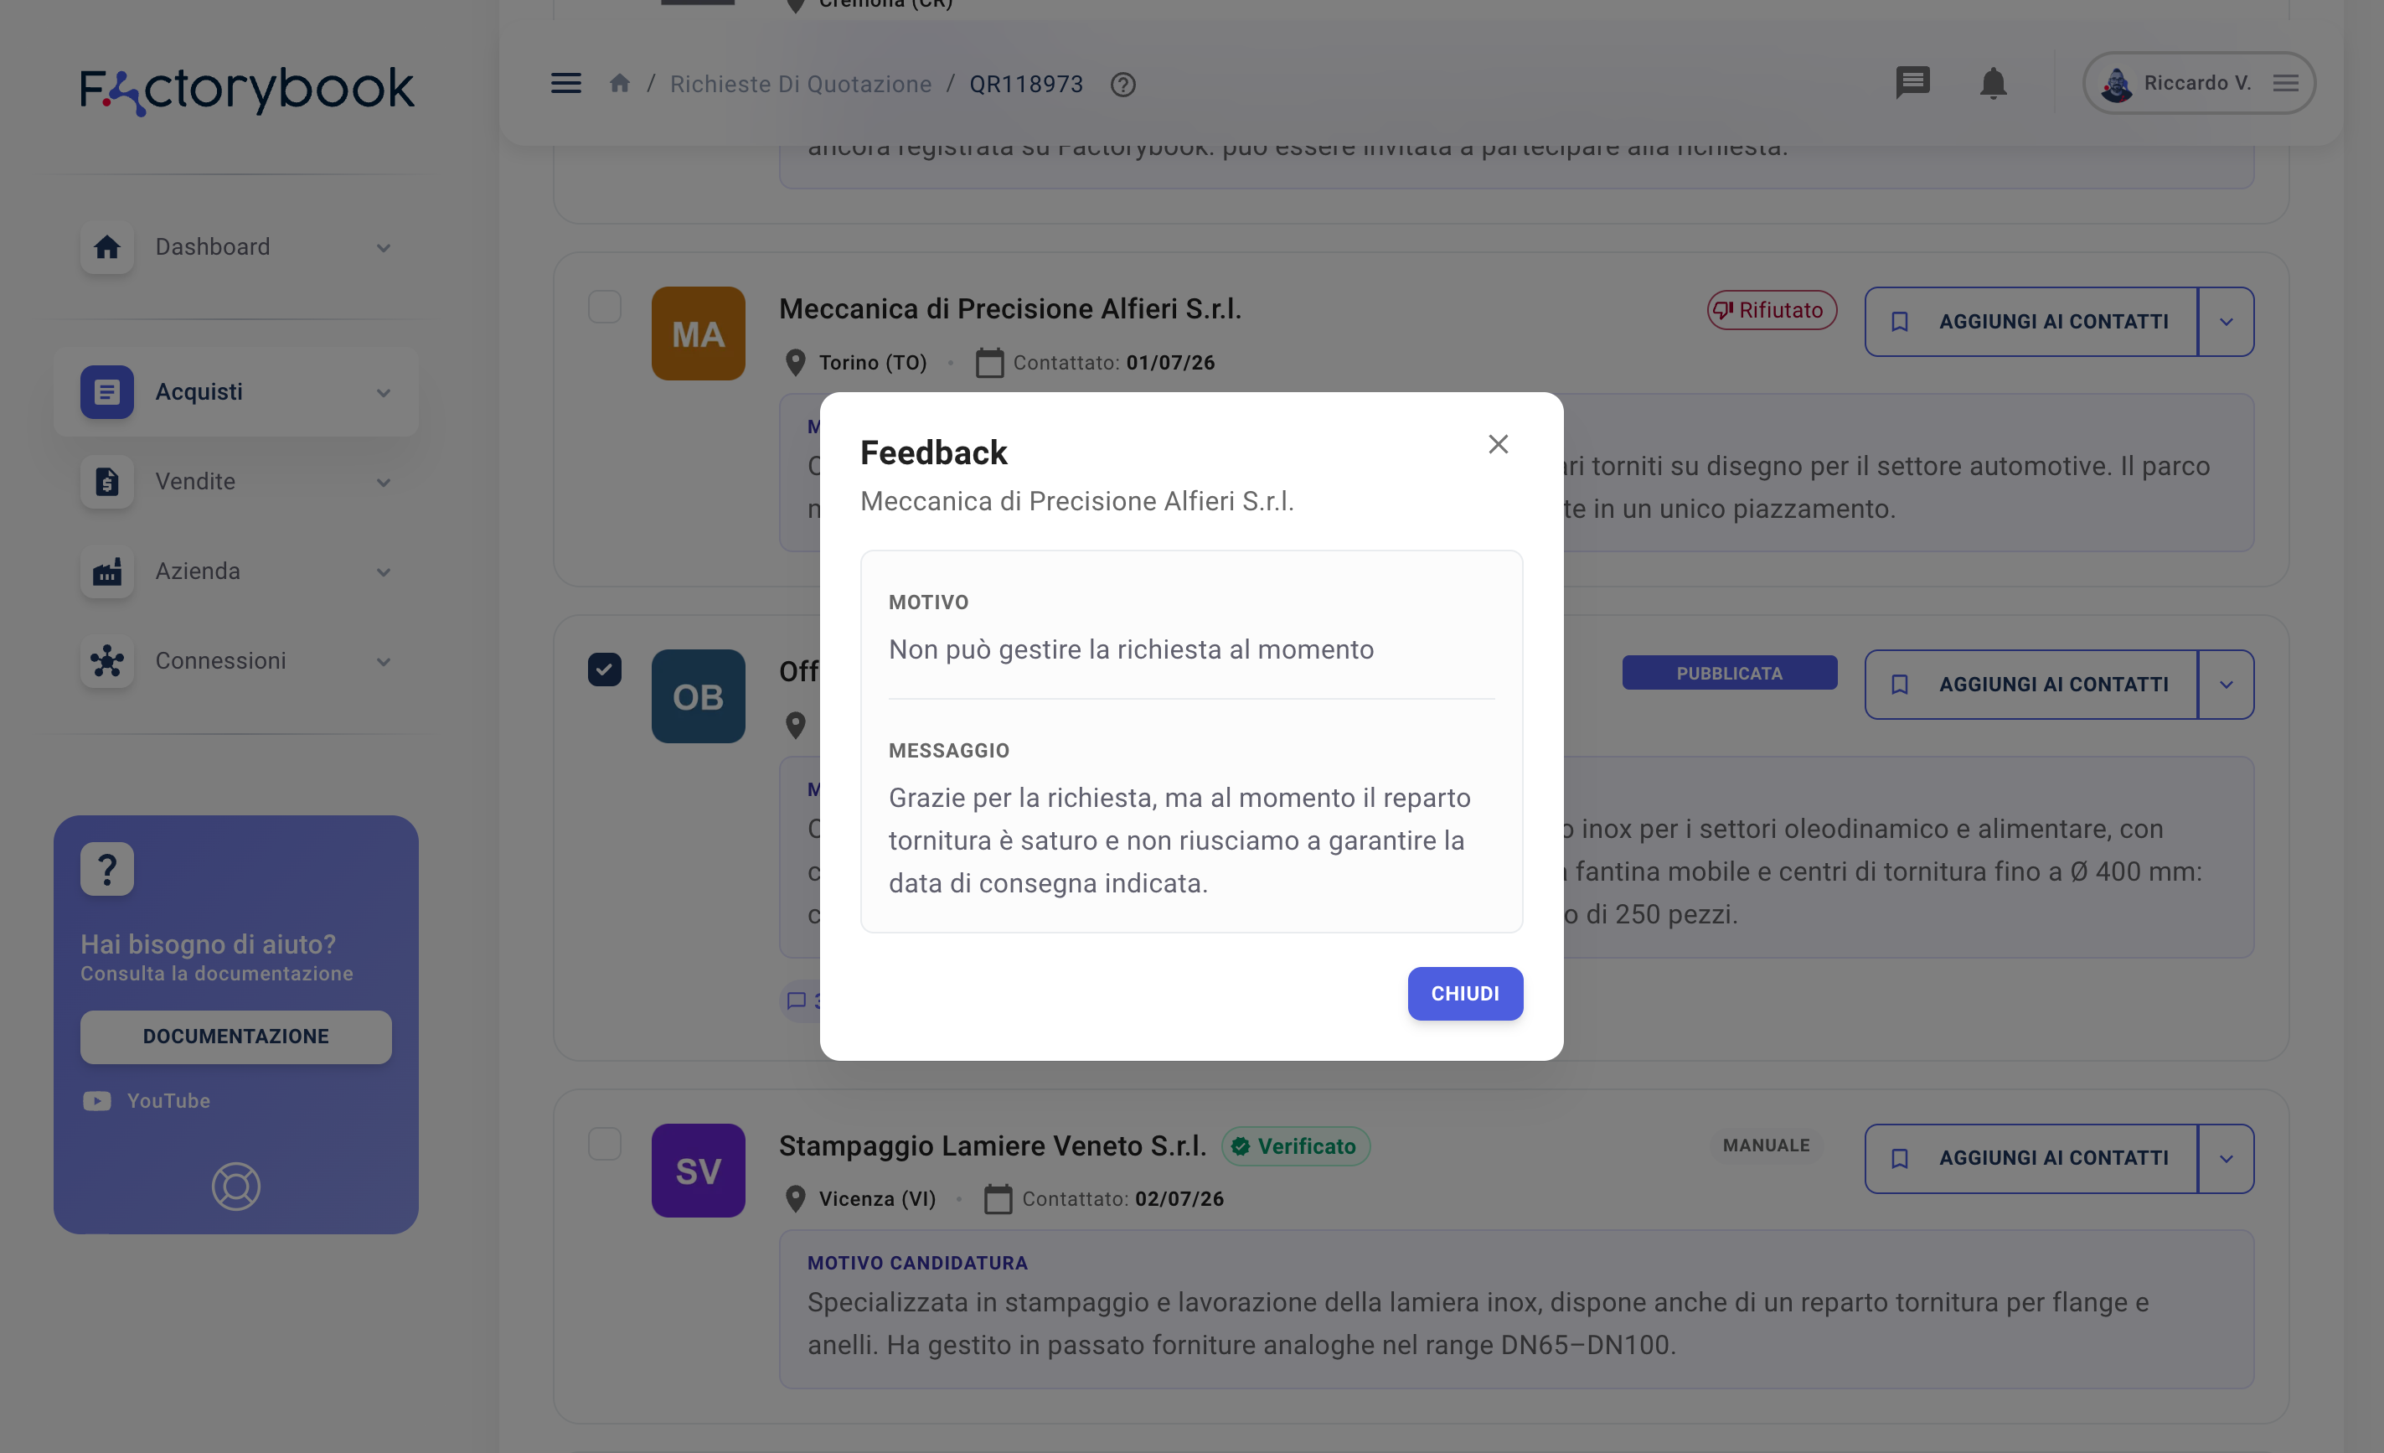Click the Vendite invoice icon

tap(106, 481)
